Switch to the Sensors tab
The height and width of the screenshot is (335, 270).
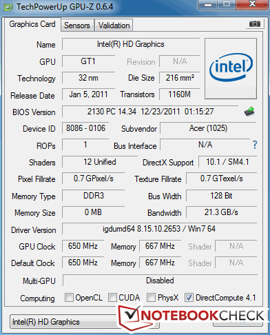pos(77,26)
